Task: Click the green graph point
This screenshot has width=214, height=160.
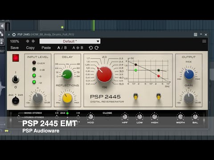Action: (x=136, y=70)
